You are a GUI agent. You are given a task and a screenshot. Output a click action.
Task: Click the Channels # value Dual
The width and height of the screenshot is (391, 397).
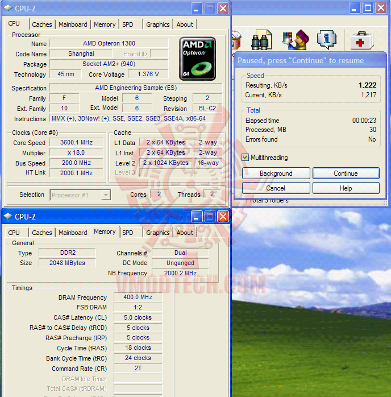click(180, 253)
